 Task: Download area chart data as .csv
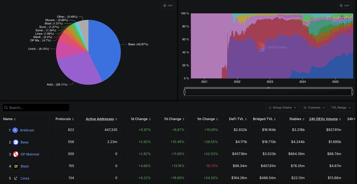point(345,5)
